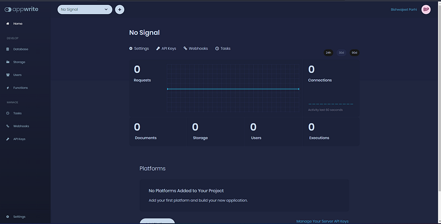Click the gear icon beside project Settings link
The image size is (441, 224).
131,48
